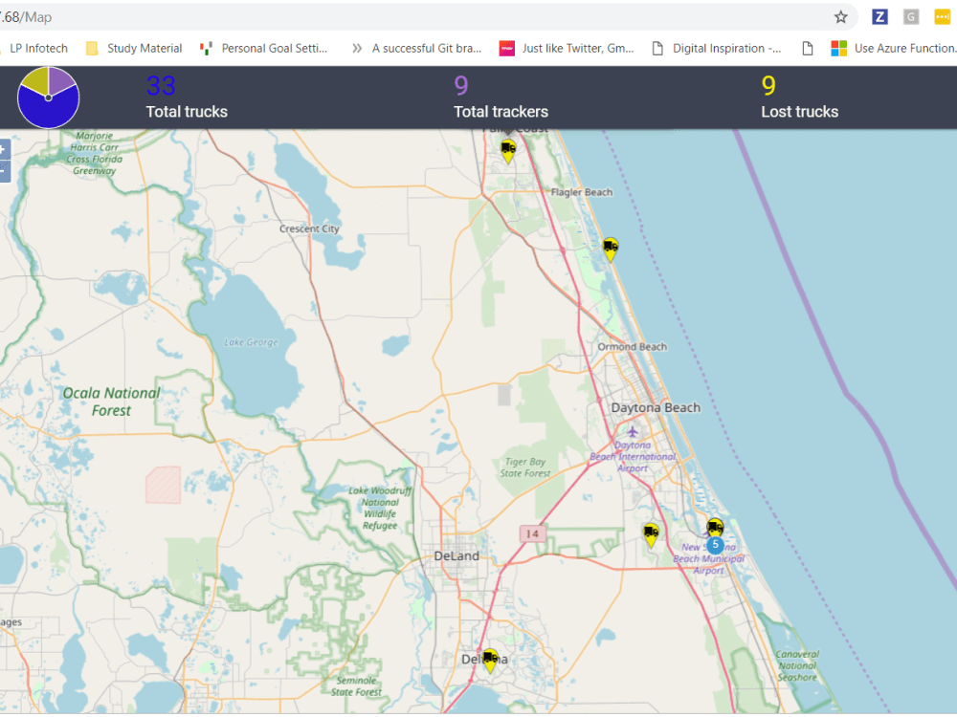This screenshot has height=717, width=957.
Task: Open the blue cluster of 5 trucks
Action: point(715,545)
